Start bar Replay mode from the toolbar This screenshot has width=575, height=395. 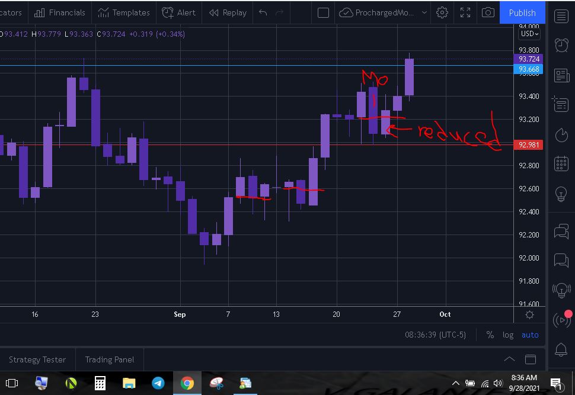click(228, 12)
